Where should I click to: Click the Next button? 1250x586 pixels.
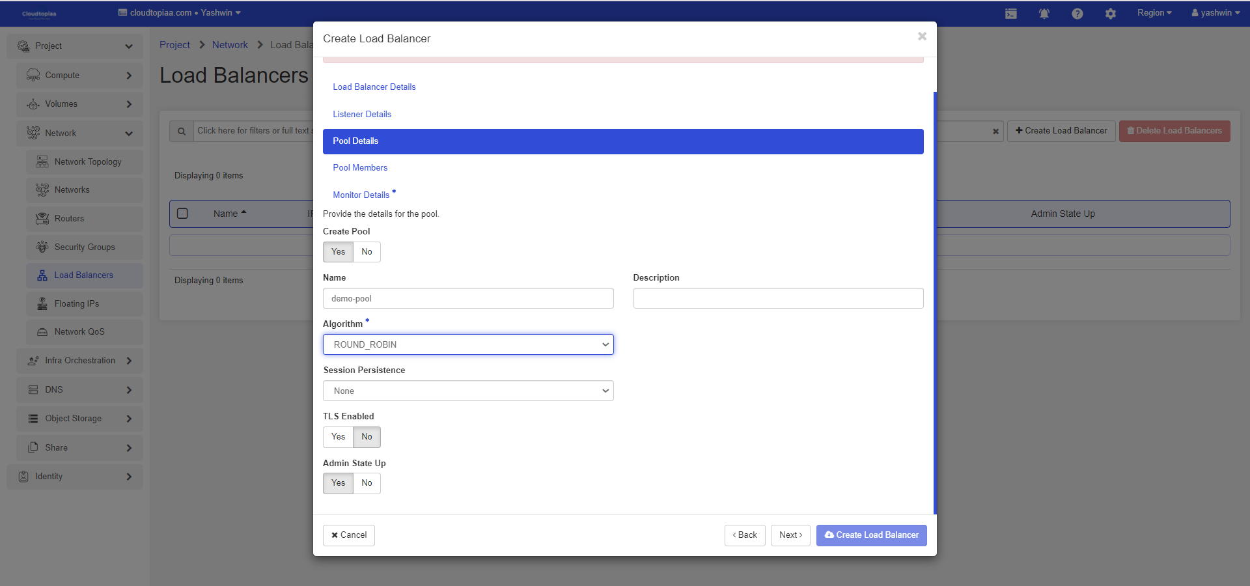pyautogui.click(x=790, y=535)
